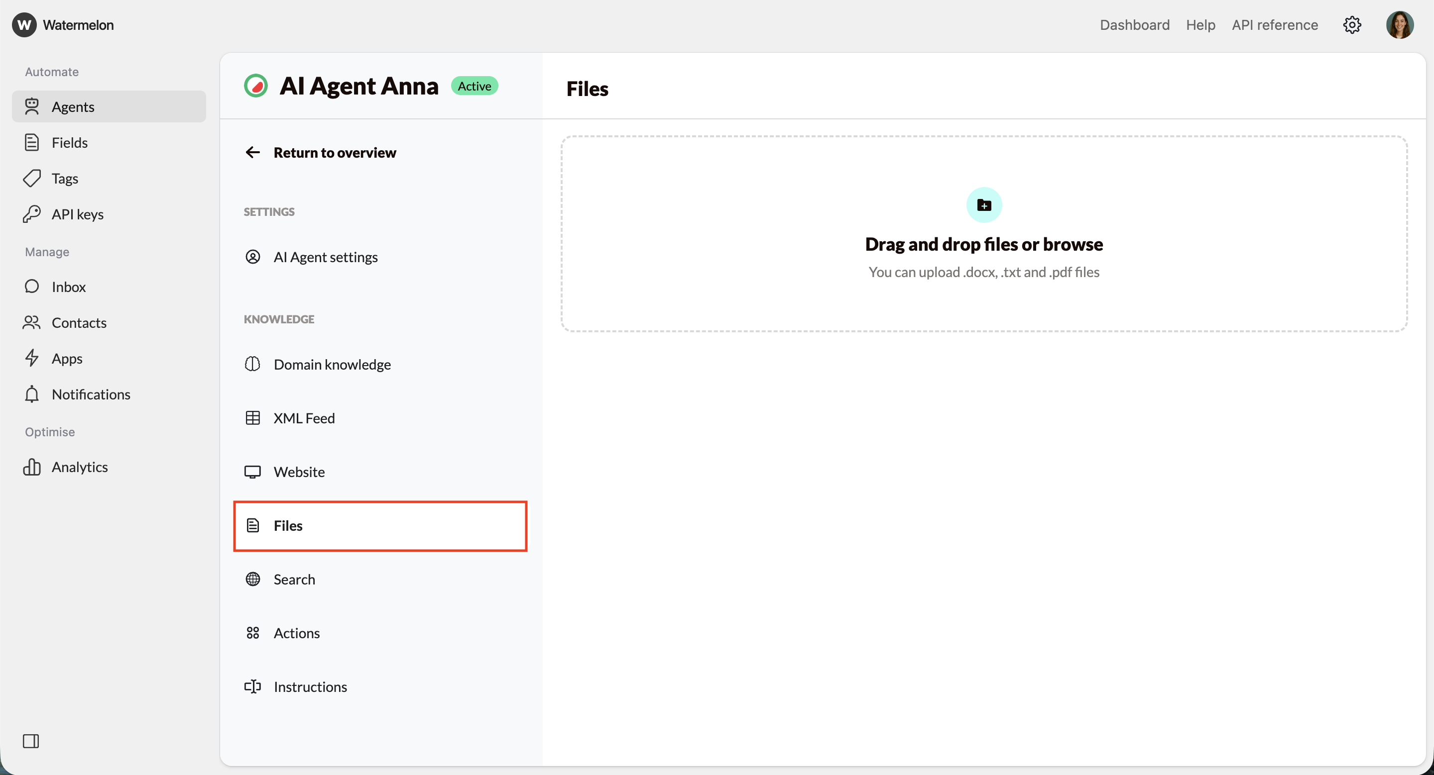Open the API reference link
Viewport: 1434px width, 775px height.
click(1275, 24)
